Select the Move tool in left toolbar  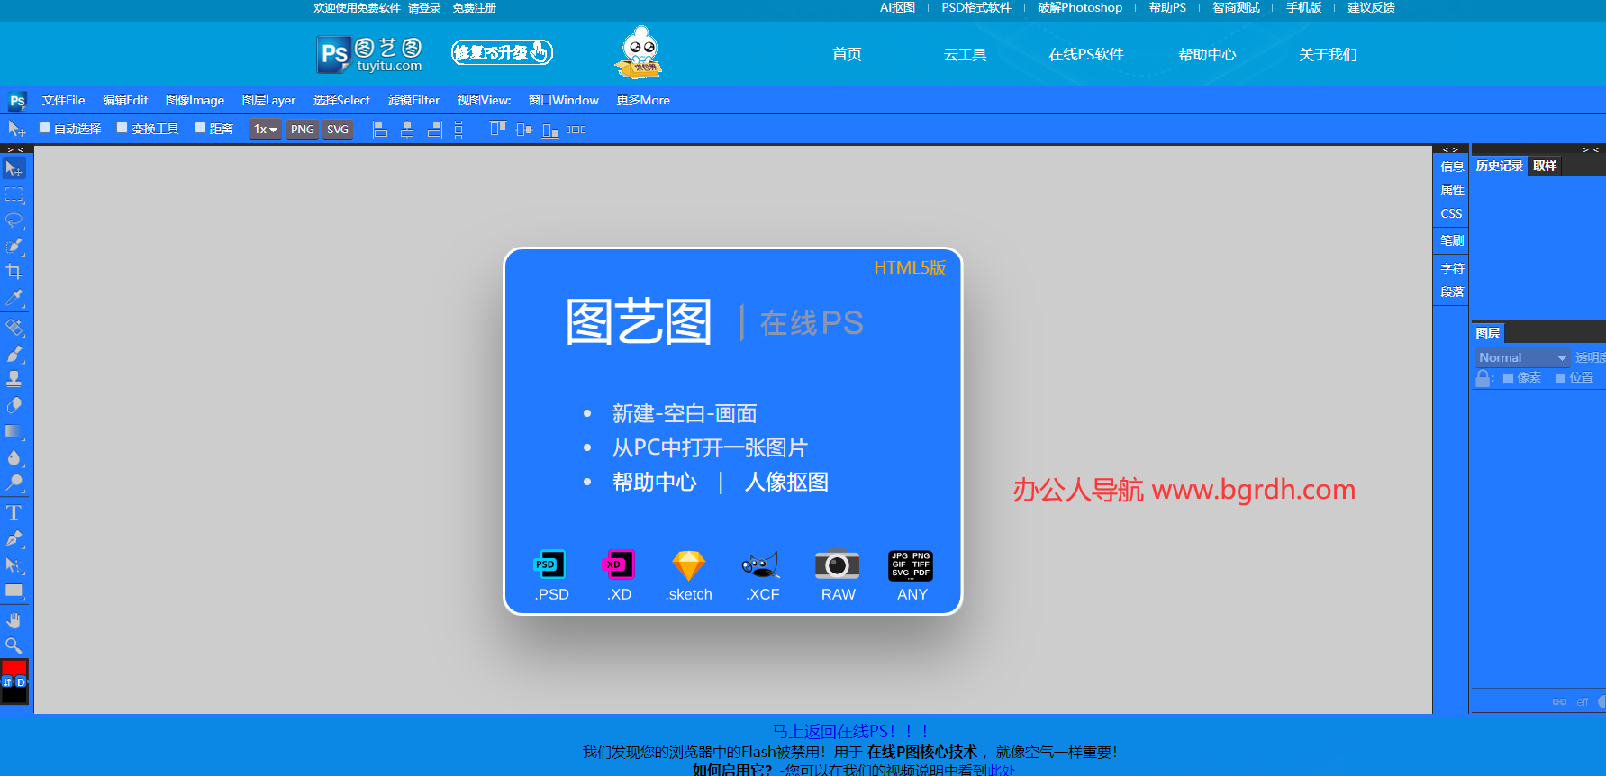point(14,168)
